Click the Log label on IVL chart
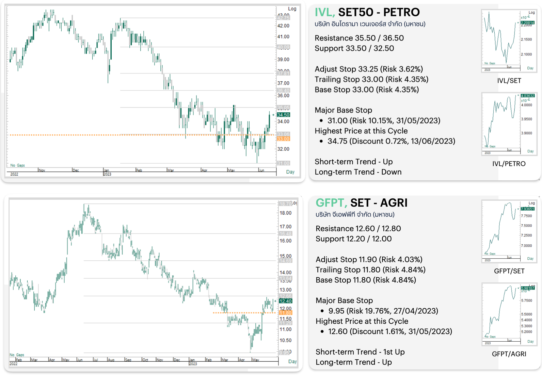 292,9
